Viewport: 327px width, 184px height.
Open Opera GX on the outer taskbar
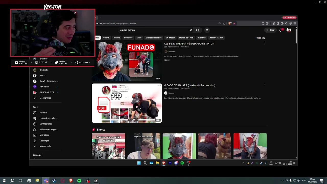62,181
